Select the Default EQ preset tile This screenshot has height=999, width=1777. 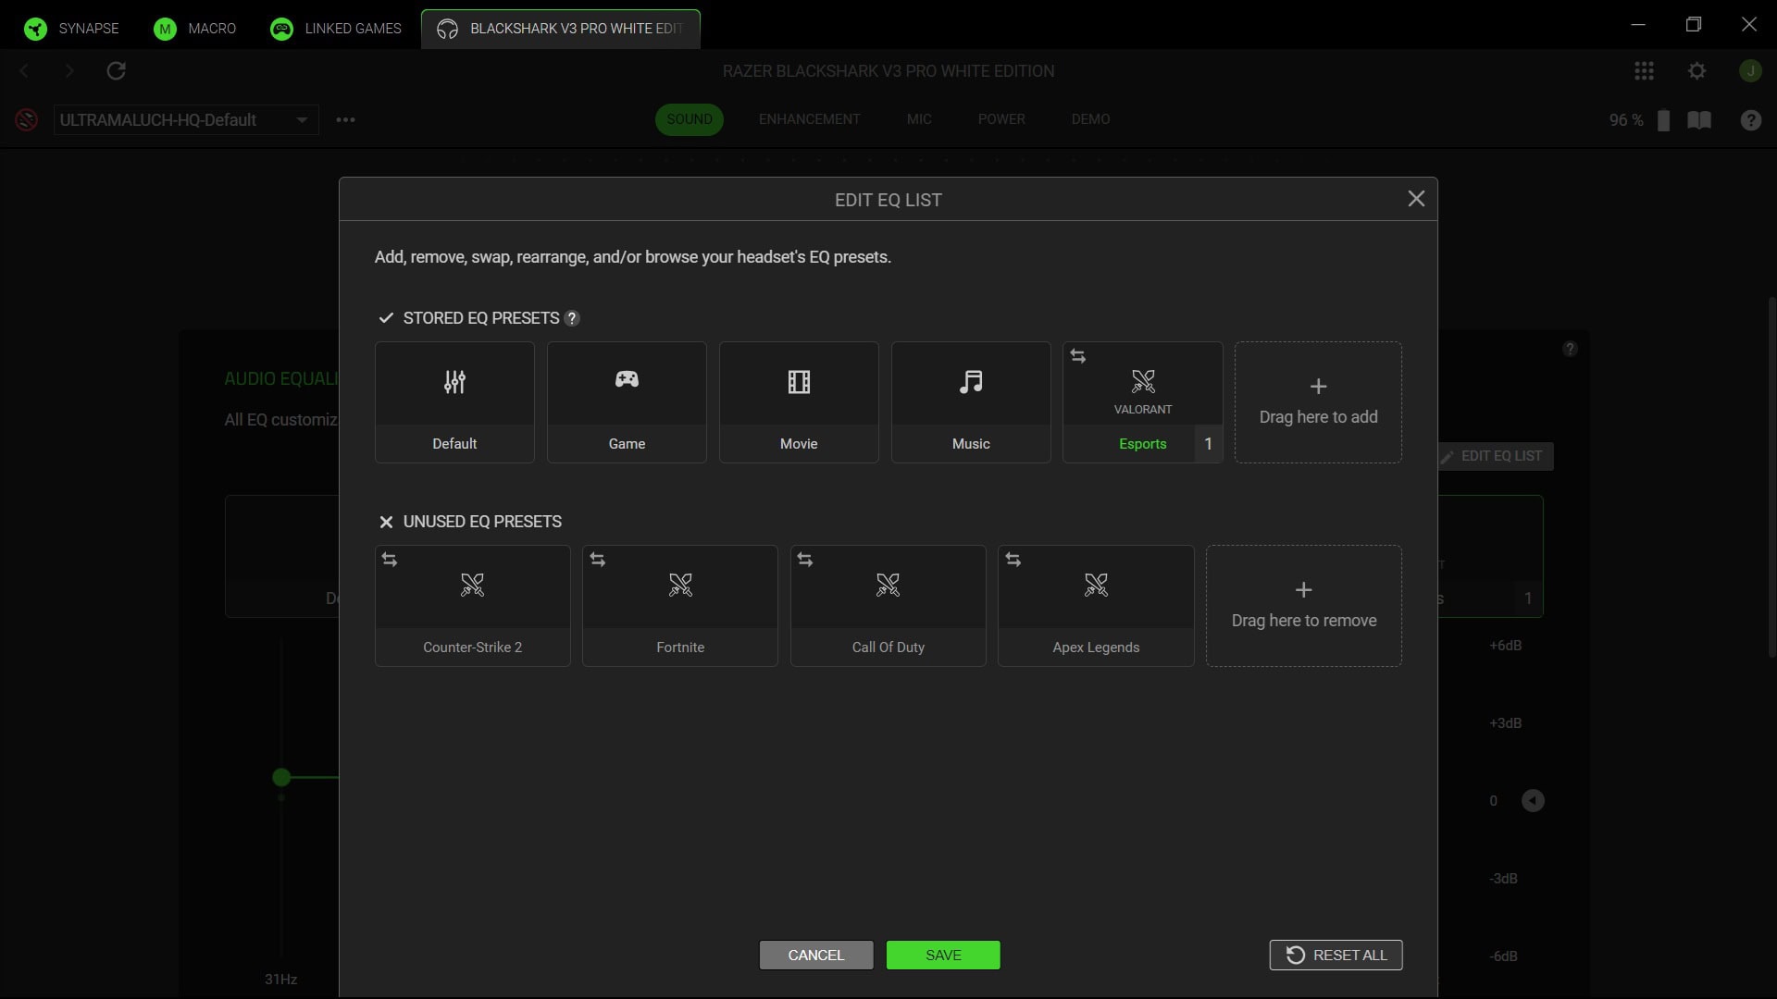(x=454, y=402)
